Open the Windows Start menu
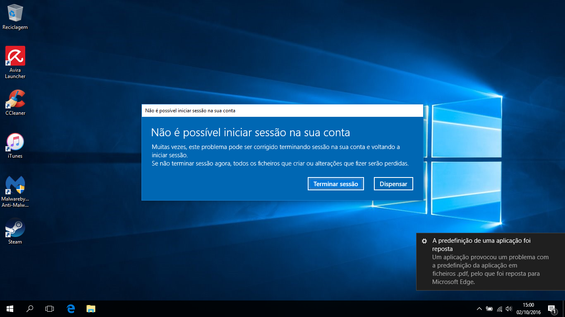Viewport: 565px width, 317px height. 10,309
